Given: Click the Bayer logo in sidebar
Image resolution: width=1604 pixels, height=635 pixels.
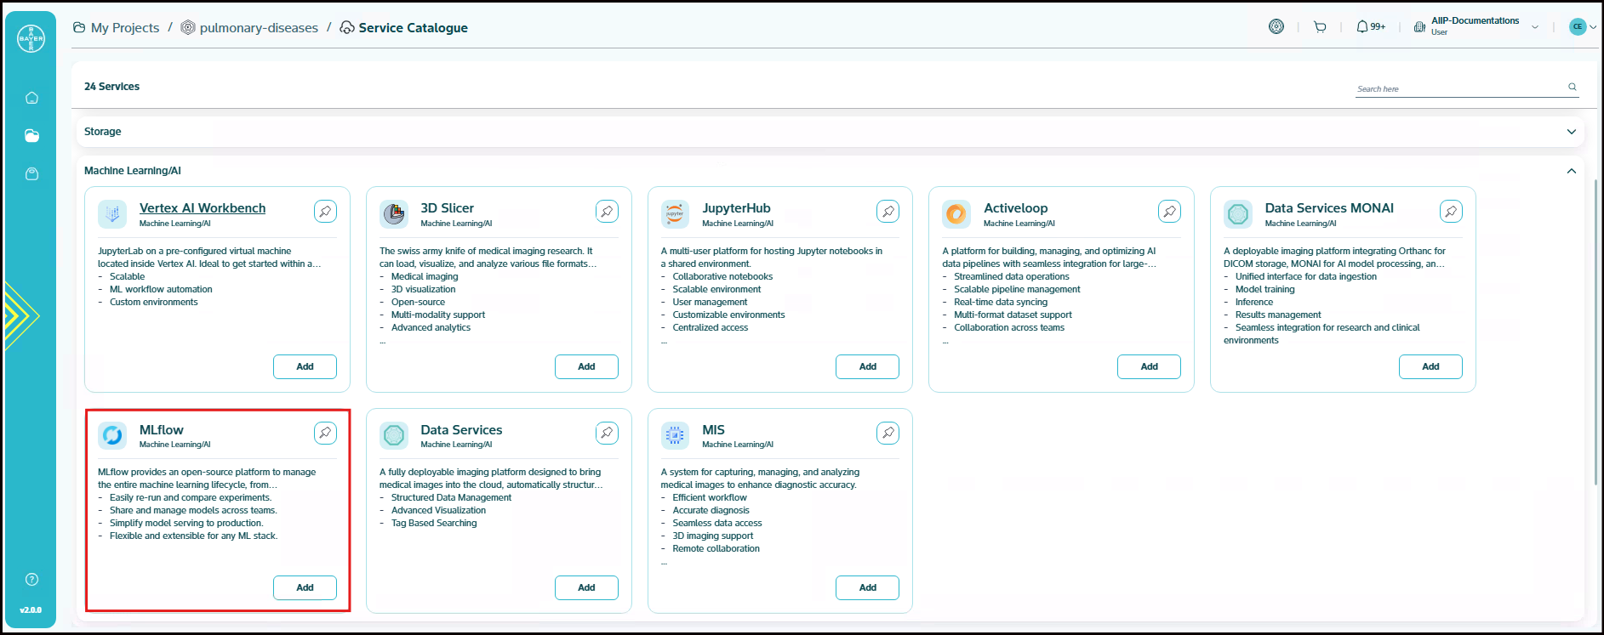Looking at the screenshot, I should coord(31,38).
